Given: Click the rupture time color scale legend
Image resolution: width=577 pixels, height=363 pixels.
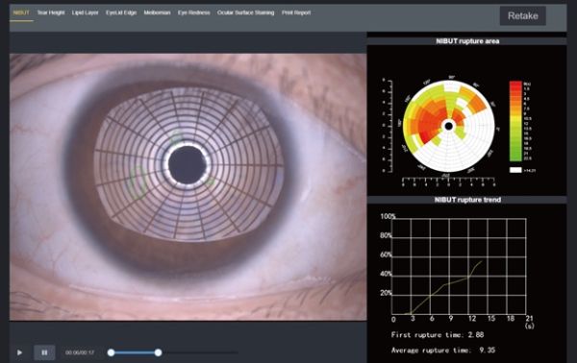Looking at the screenshot, I should point(515,121).
